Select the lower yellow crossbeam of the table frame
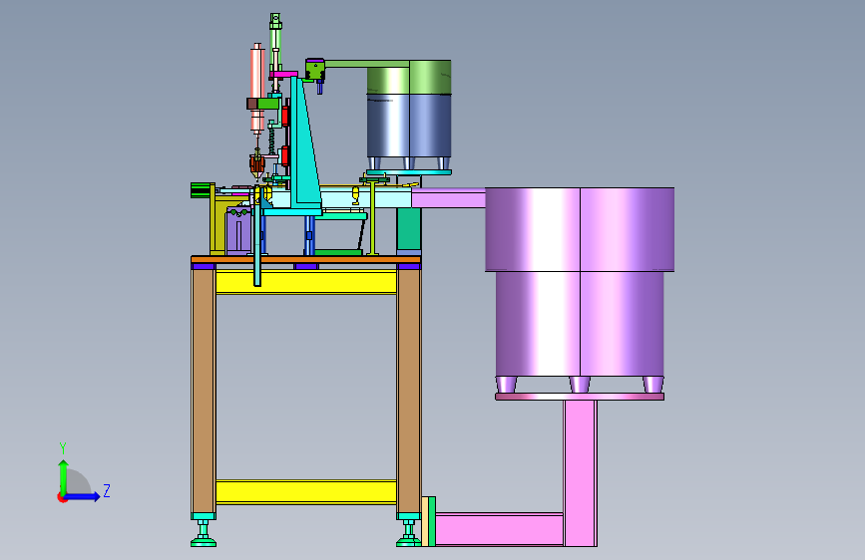Viewport: 865px width, 560px height. pos(306,491)
